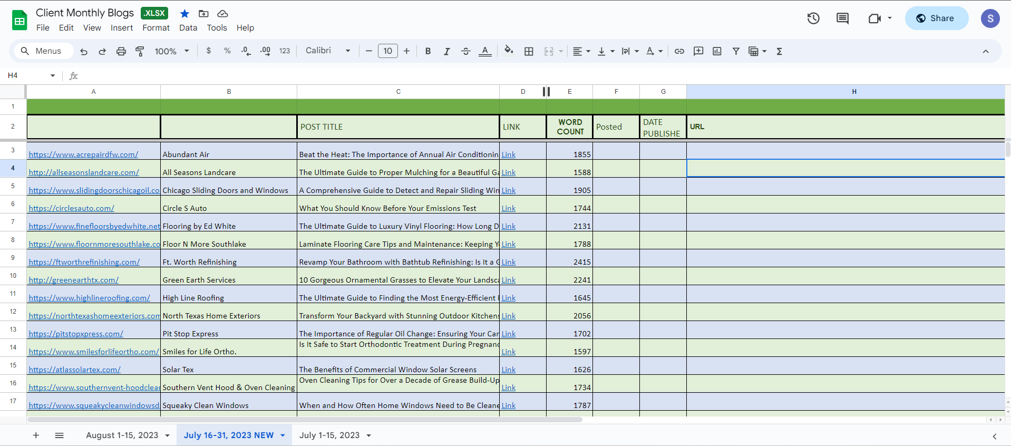This screenshot has height=446, width=1011.
Task: Open the all sheets list icon
Action: click(60, 435)
